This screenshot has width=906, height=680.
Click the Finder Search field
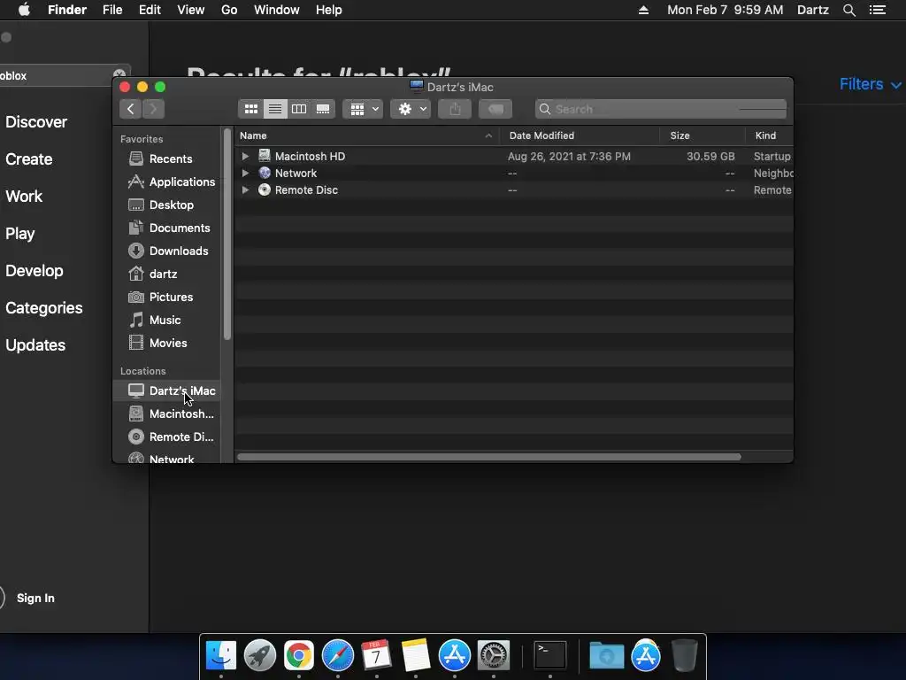[x=660, y=109]
